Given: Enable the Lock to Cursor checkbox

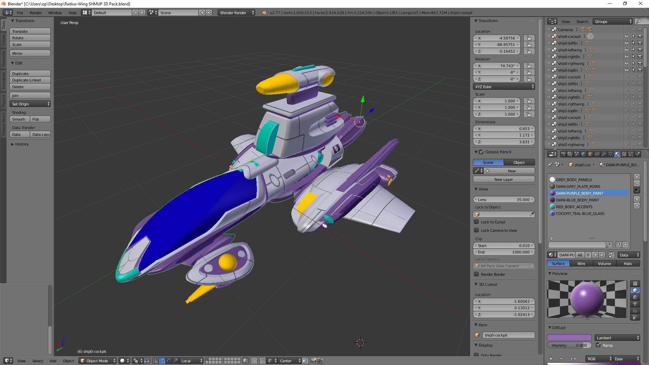Looking at the screenshot, I should click(x=477, y=222).
